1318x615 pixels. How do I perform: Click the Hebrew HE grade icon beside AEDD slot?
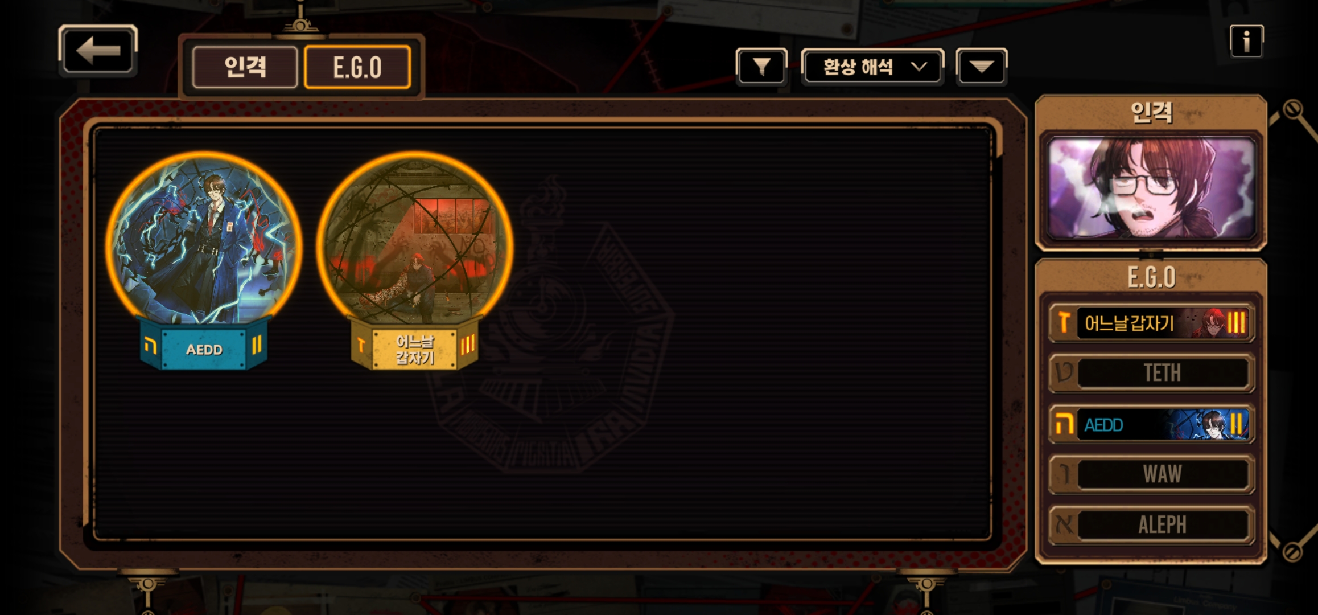tap(1064, 424)
